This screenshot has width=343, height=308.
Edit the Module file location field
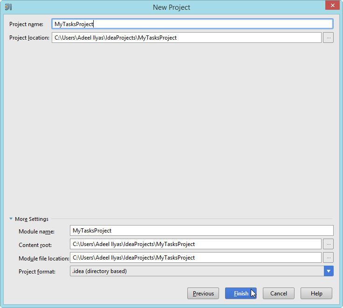click(x=195, y=257)
